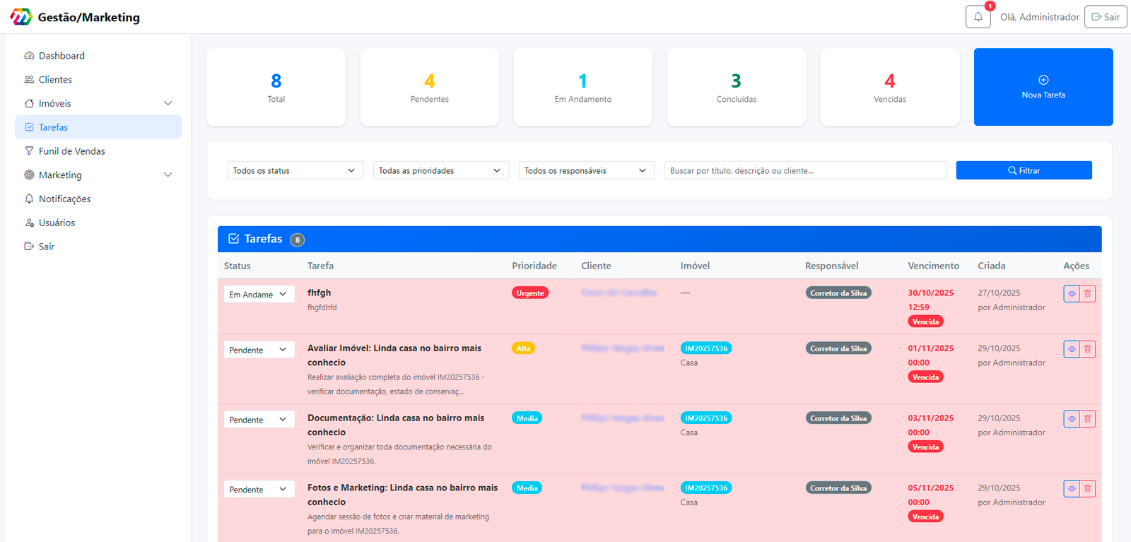
Task: Open Dashboard from the sidebar
Action: [x=61, y=56]
